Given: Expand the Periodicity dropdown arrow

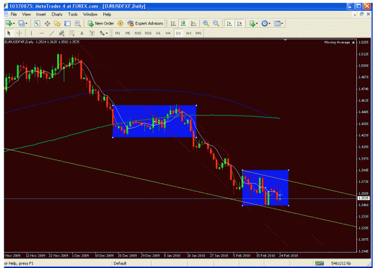Looking at the screenshot, I should coord(269,23).
